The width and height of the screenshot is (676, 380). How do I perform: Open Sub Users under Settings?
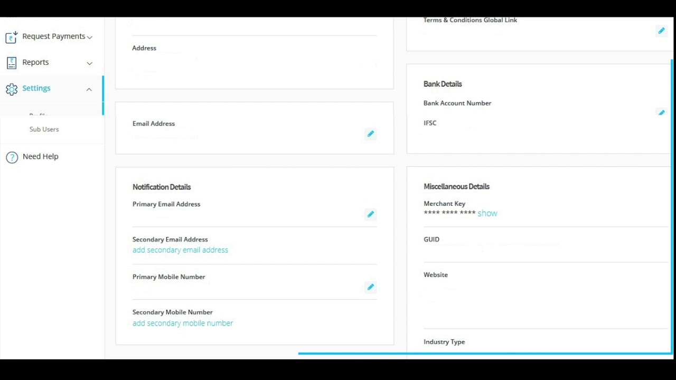[44, 129]
